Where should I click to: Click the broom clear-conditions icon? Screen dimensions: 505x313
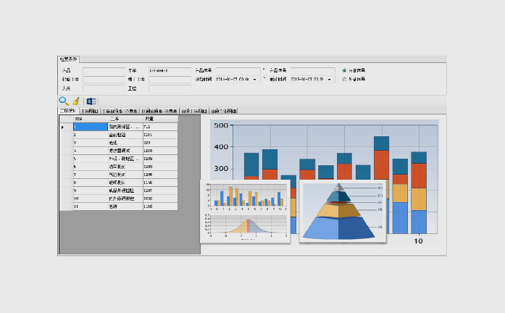[76, 101]
